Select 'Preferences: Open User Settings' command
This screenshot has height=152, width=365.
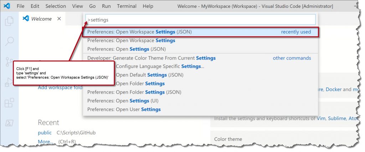pos(200,109)
